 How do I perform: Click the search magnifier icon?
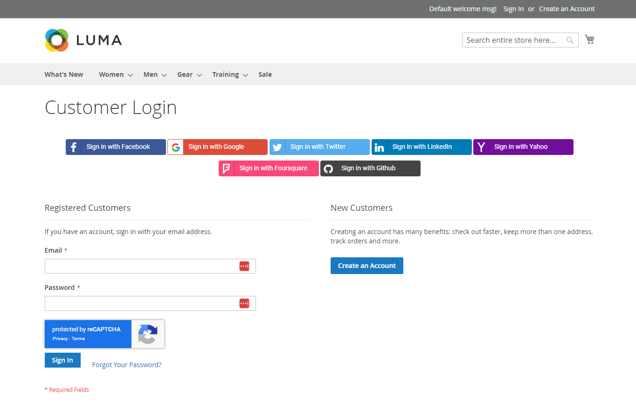[x=570, y=40]
